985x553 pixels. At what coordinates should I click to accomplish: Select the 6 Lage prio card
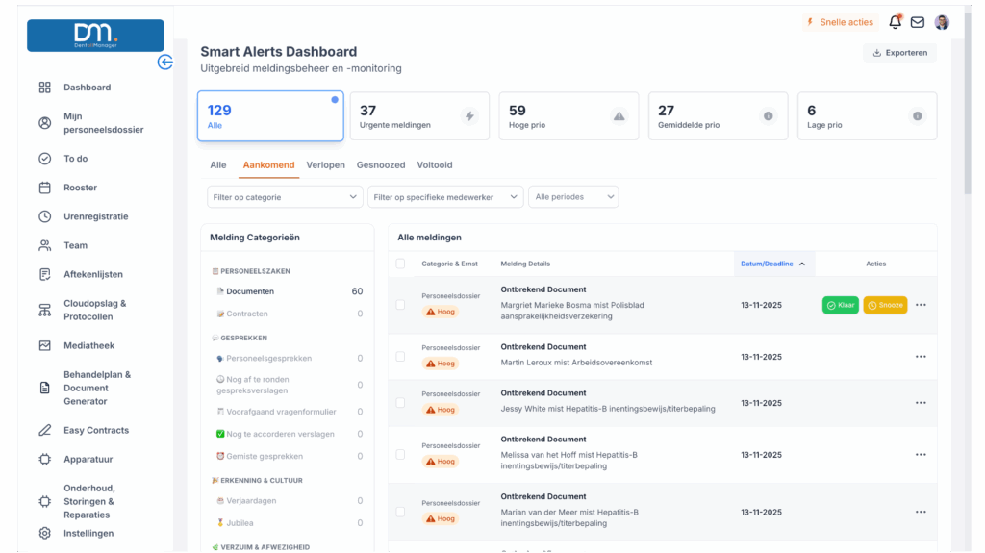pos(868,116)
